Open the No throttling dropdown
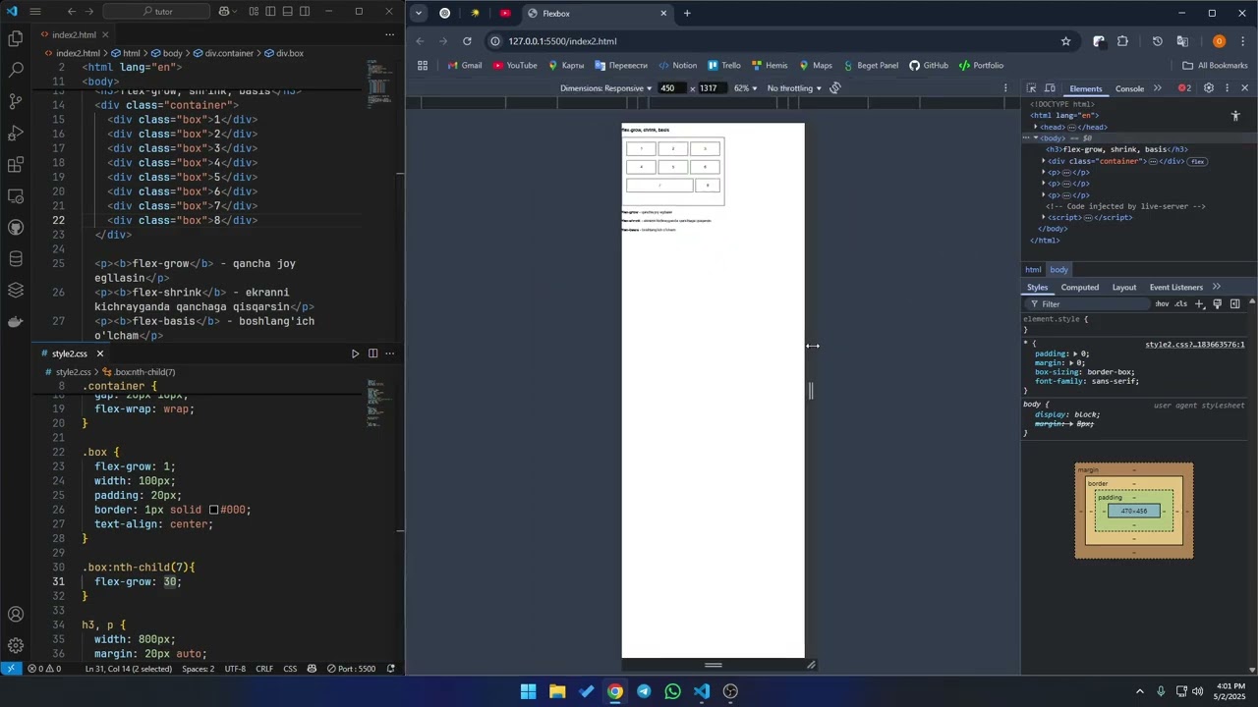Viewport: 1258px width, 707px height. (x=794, y=88)
